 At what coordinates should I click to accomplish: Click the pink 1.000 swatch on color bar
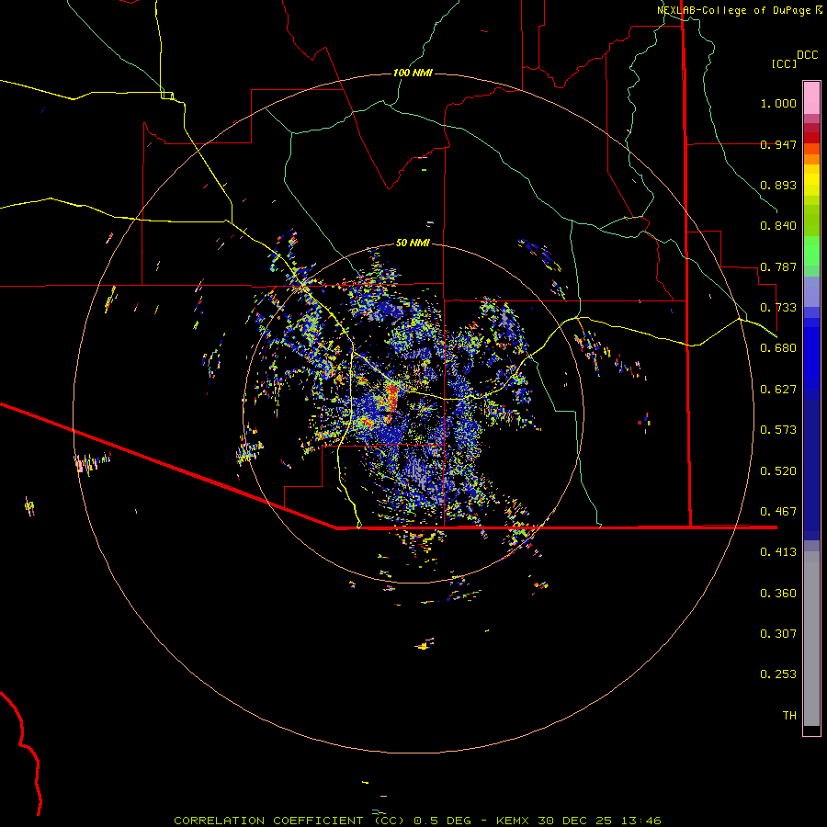(811, 98)
